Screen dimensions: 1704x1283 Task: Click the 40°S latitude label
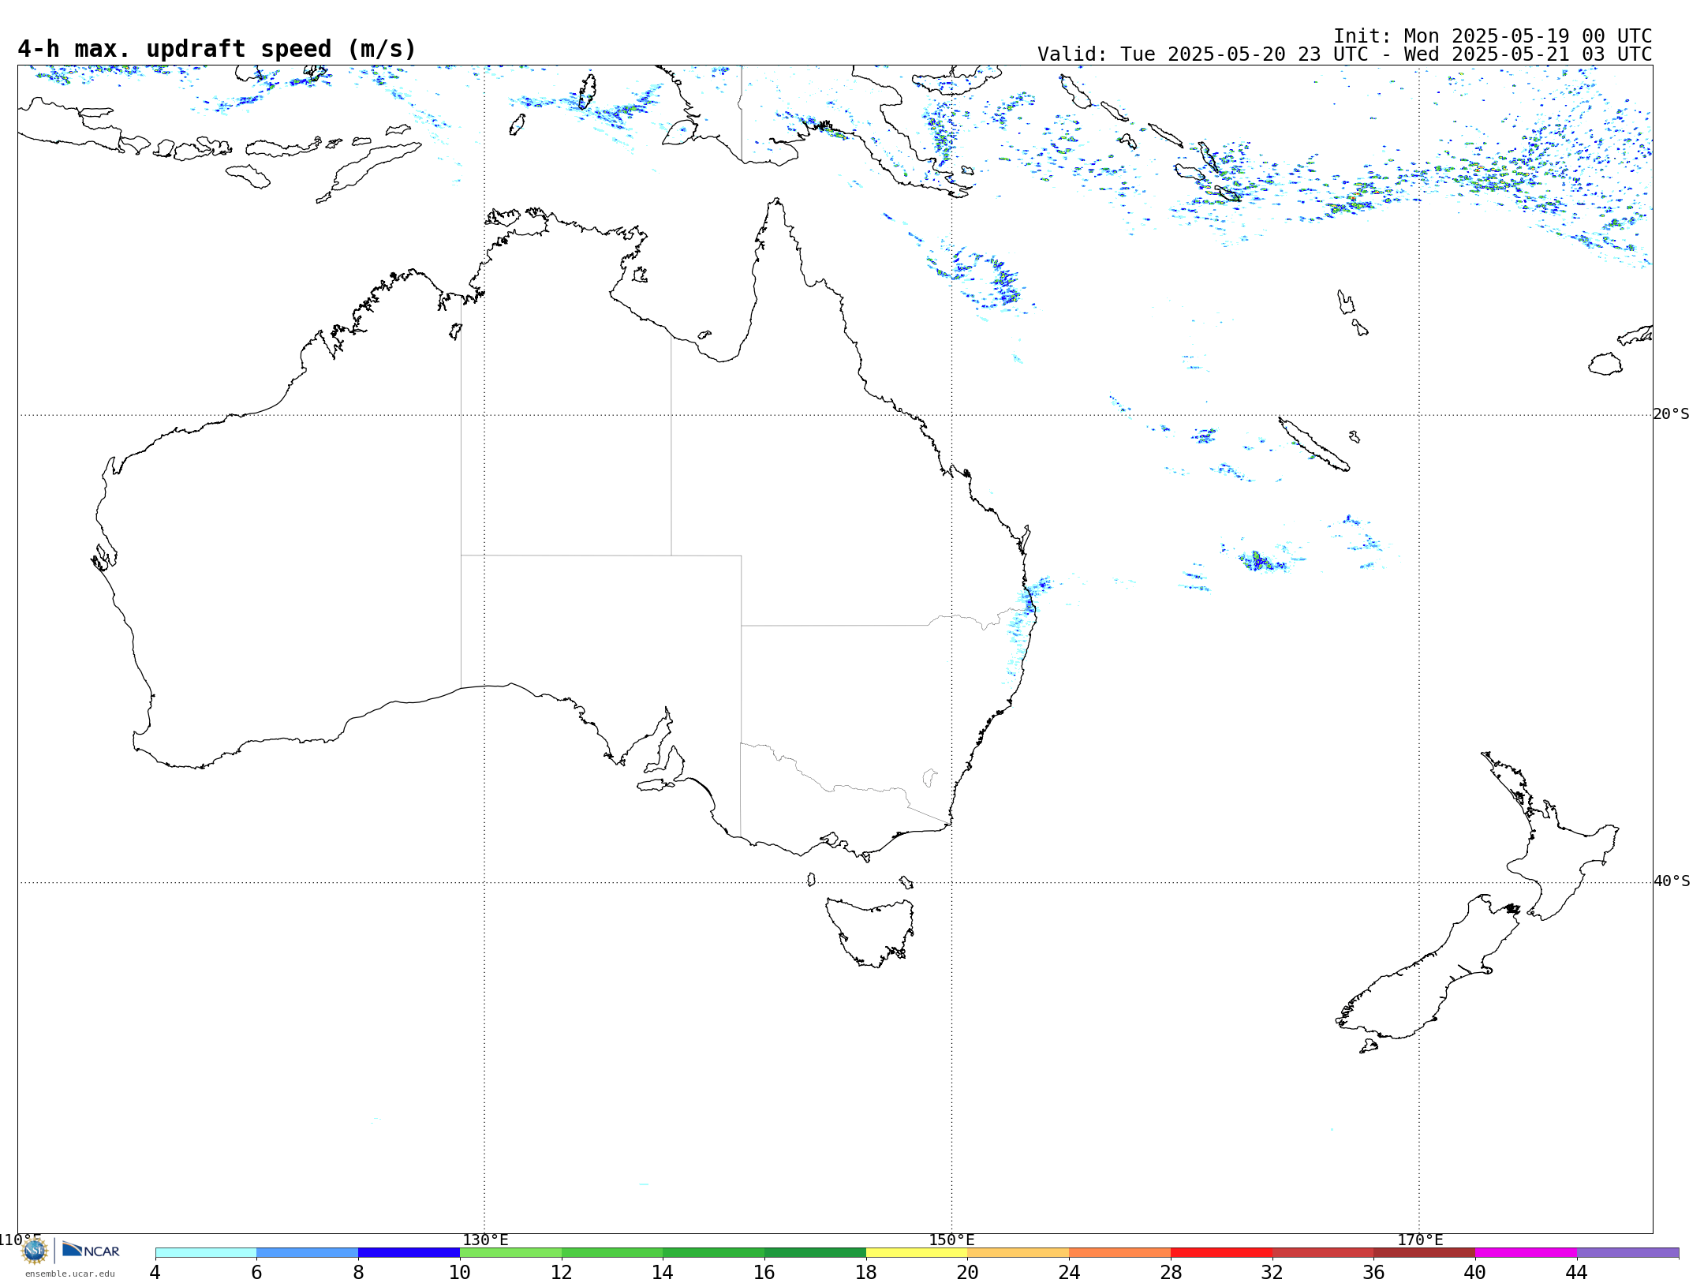click(1672, 881)
